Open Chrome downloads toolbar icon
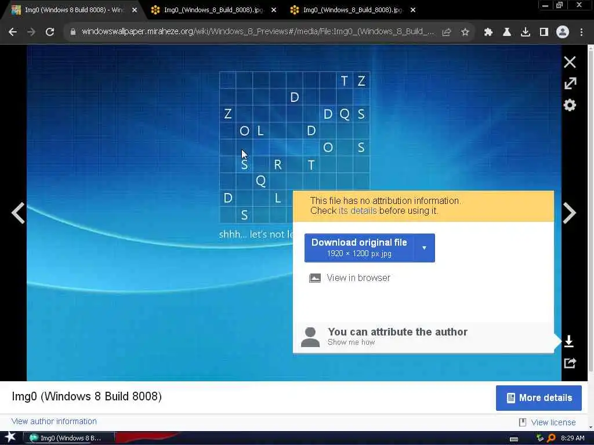Screen dimensions: 594x445 click(x=525, y=32)
